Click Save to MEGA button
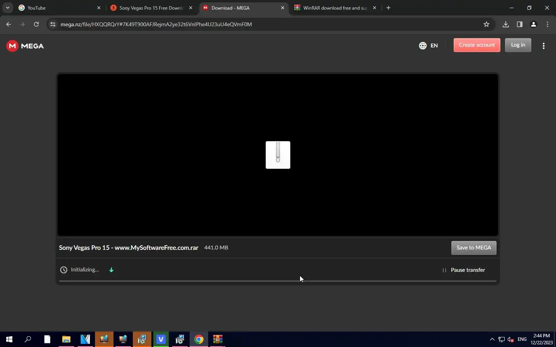The height and width of the screenshot is (347, 556). point(474,248)
